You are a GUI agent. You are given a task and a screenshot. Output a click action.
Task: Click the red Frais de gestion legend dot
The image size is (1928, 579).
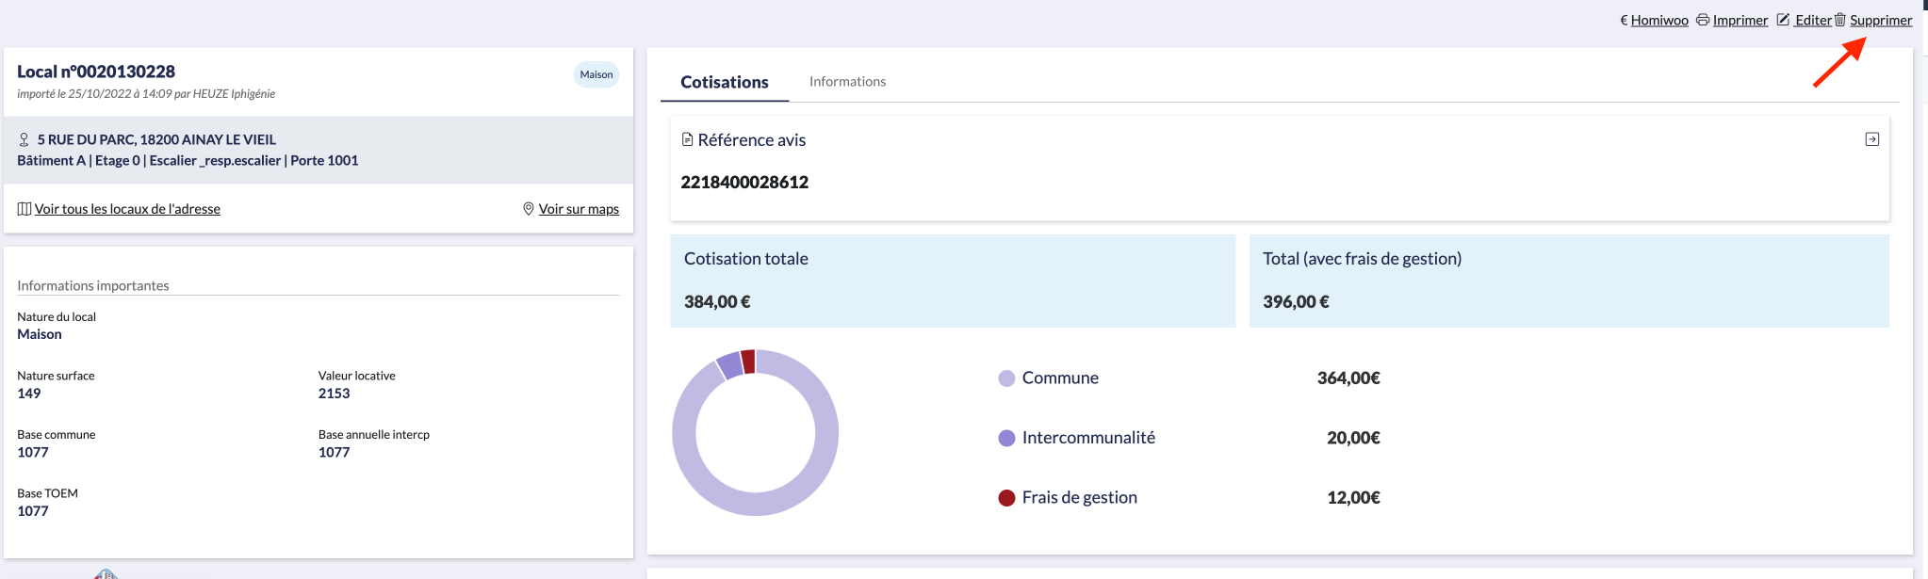pos(1006,498)
